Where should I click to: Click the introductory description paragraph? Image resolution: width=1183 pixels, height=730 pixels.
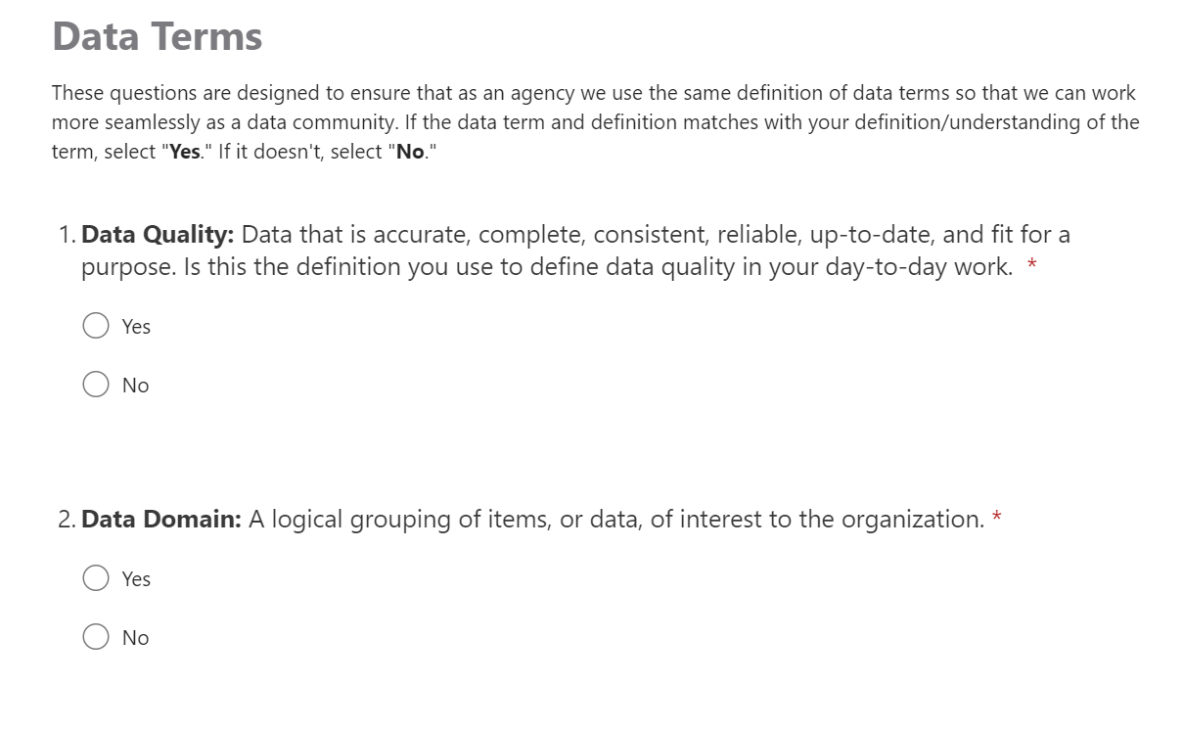click(x=595, y=122)
